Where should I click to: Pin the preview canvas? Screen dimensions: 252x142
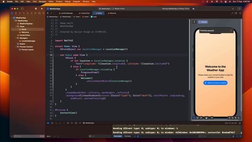tap(194, 22)
